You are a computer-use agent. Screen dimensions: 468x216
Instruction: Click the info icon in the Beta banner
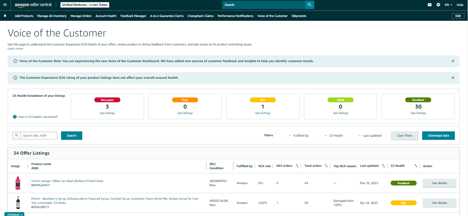pos(15,61)
